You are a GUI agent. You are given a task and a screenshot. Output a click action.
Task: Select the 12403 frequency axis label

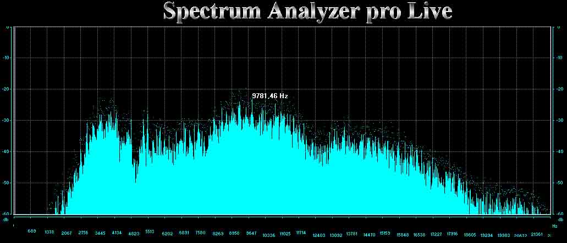[x=320, y=235]
